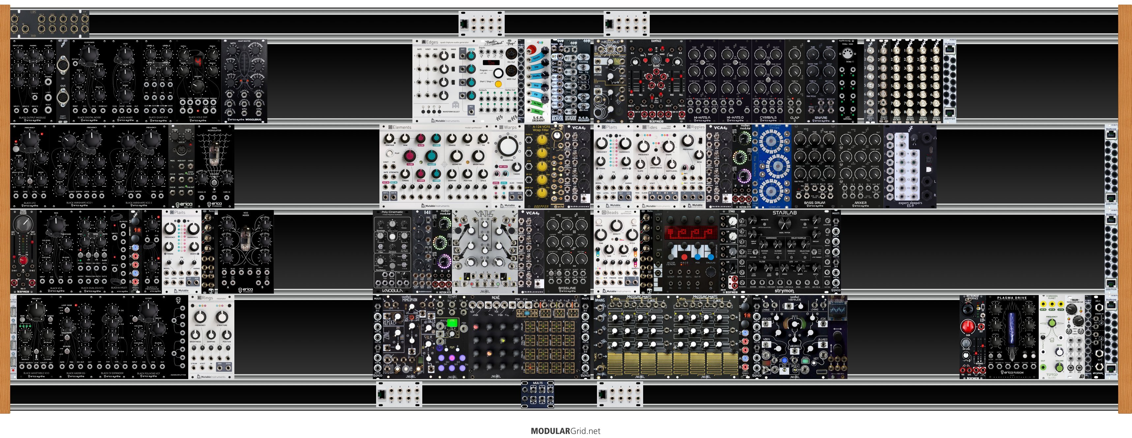
Task: Click the S.C.M. Breakout module
Action: click(x=538, y=81)
